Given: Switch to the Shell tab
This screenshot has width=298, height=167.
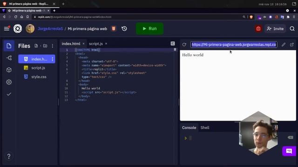Looking at the screenshot, I should 205,128.
